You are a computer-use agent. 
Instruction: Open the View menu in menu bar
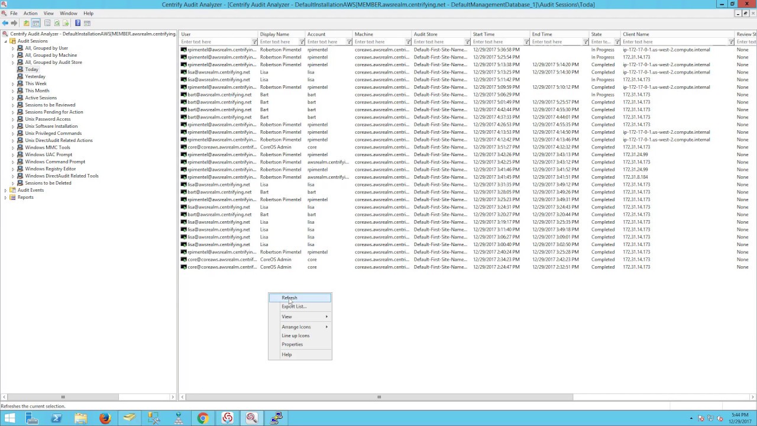pos(48,13)
